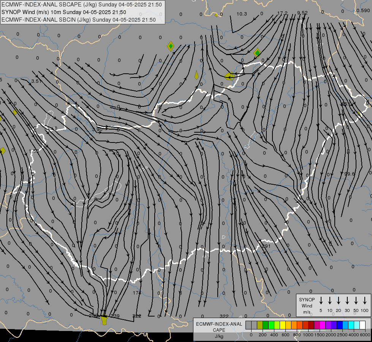
Task: Select the white CAPE swatch before 6000
Action: 363,325
